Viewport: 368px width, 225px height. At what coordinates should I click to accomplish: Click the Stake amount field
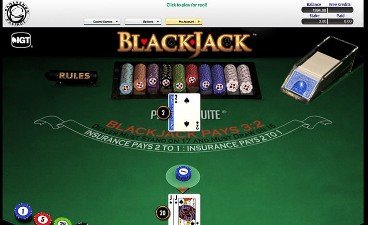[x=315, y=22]
